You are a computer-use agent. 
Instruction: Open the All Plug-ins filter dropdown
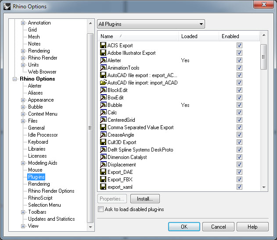click(151, 24)
